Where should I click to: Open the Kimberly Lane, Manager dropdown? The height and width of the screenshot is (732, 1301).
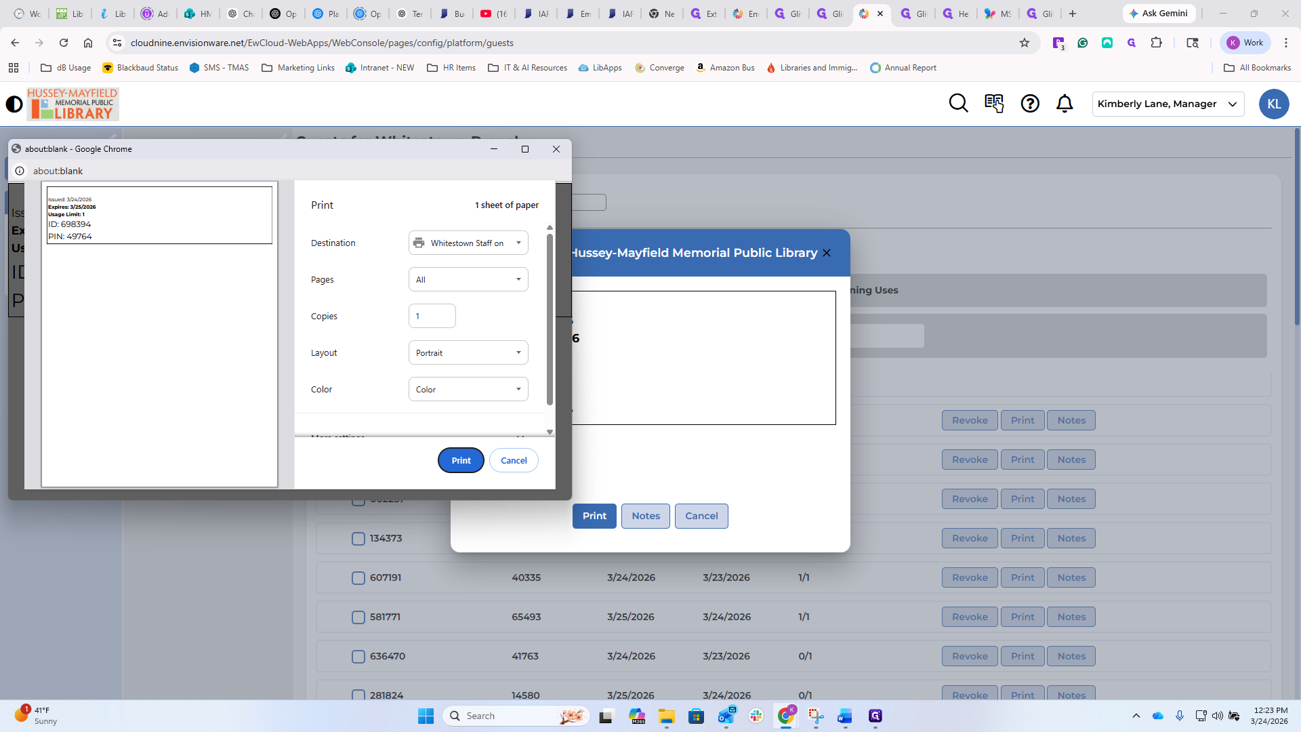click(x=1168, y=104)
